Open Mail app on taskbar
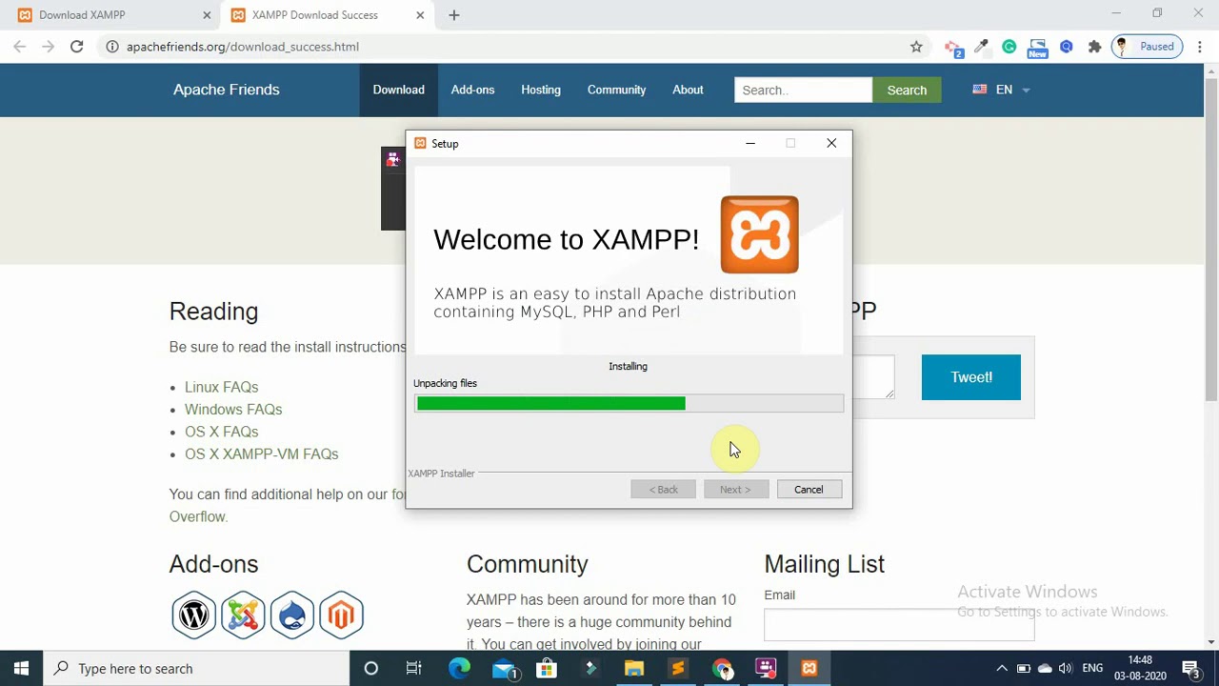This screenshot has height=686, width=1219. (x=504, y=669)
